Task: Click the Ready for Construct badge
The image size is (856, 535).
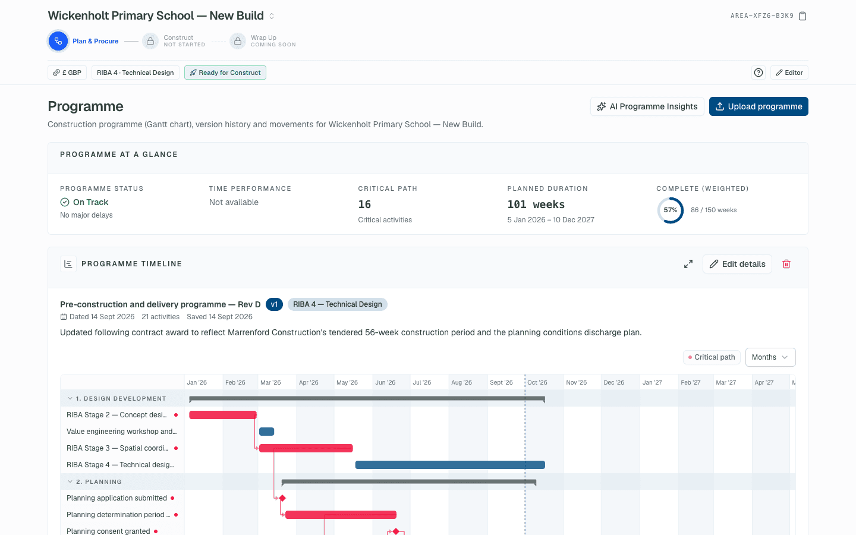Action: (225, 73)
